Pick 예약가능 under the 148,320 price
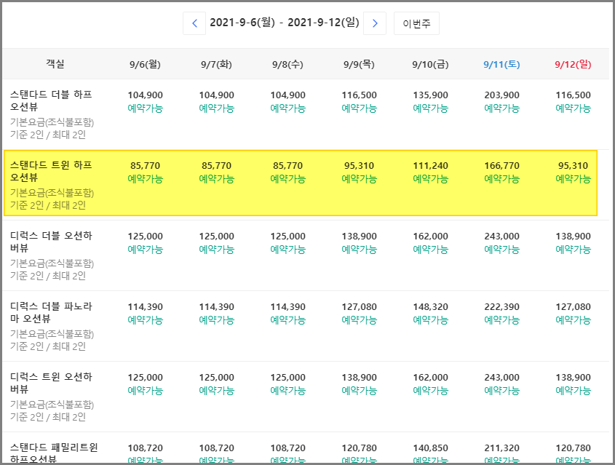 [430, 320]
